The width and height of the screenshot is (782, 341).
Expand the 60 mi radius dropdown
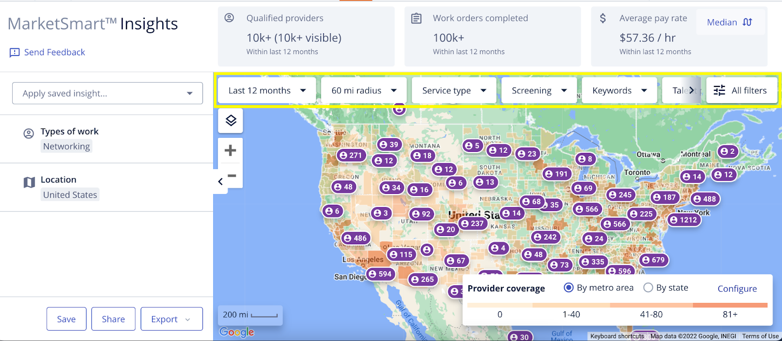pos(364,90)
